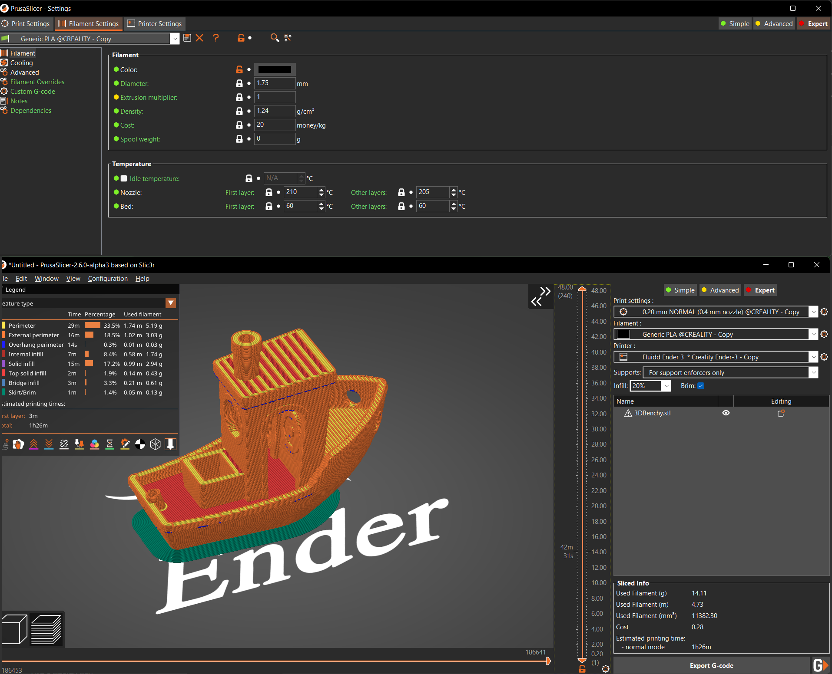Select Expert mode in Settings window
832x674 pixels.
click(814, 24)
